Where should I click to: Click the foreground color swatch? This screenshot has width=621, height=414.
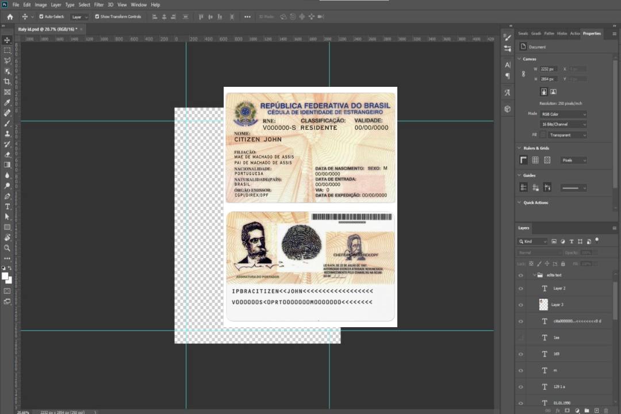pyautogui.click(x=5, y=276)
